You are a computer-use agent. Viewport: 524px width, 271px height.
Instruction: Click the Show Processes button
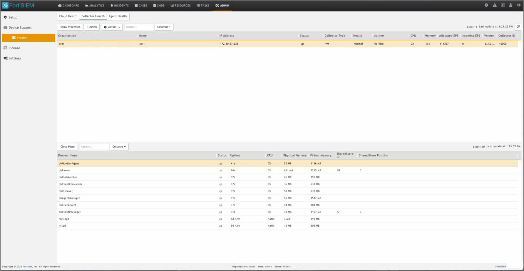click(x=70, y=27)
